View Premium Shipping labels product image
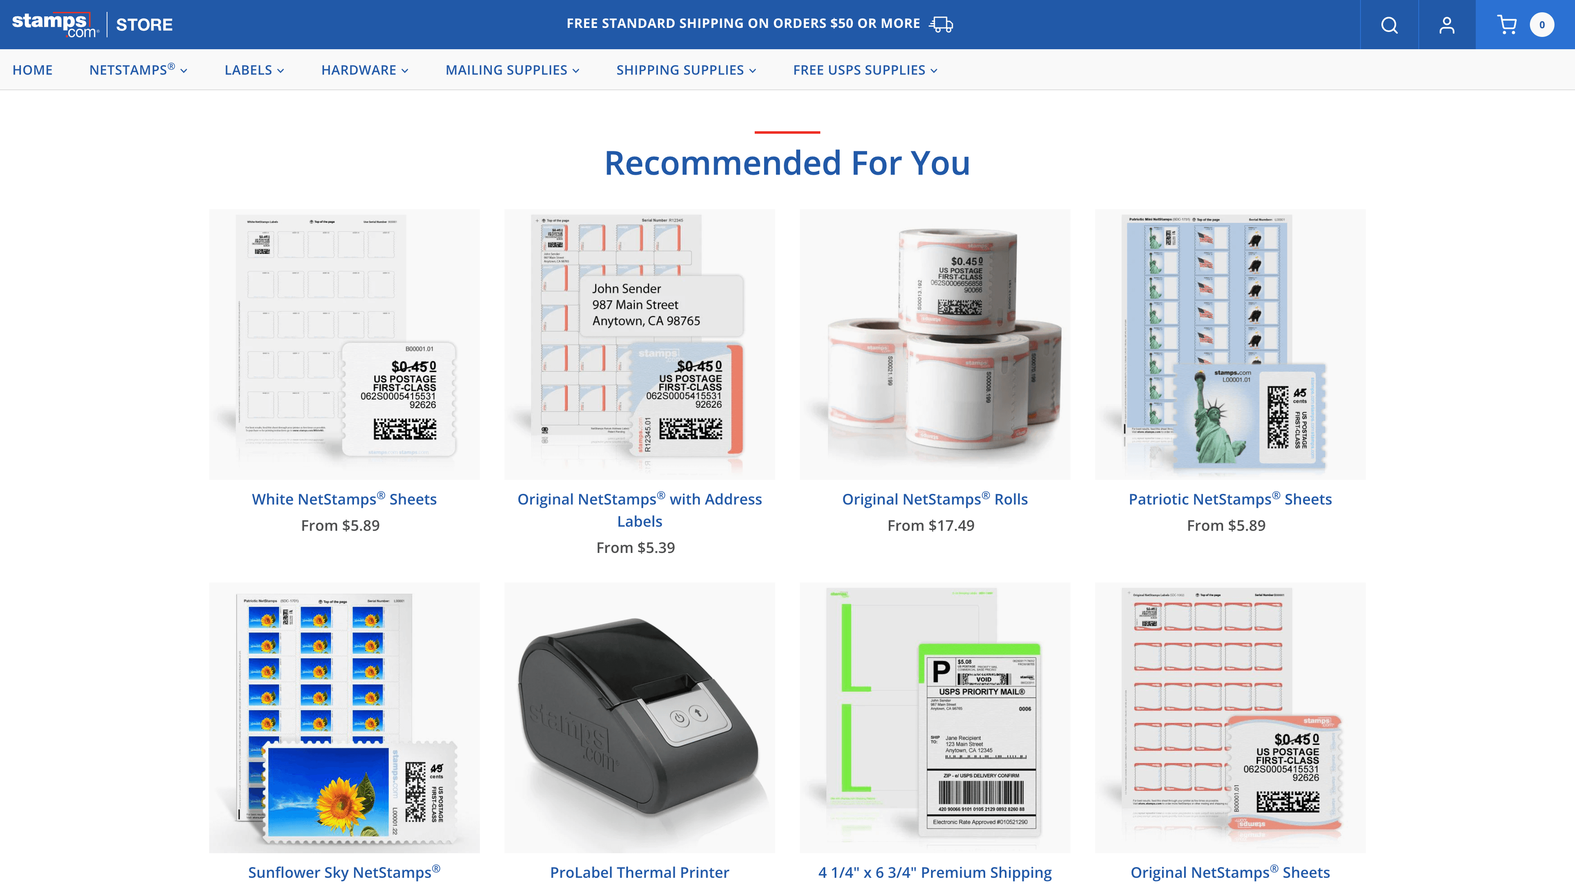Image resolution: width=1575 pixels, height=886 pixels. tap(935, 717)
